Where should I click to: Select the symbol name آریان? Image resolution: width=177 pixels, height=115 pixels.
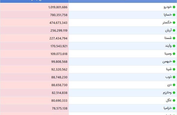168,30
